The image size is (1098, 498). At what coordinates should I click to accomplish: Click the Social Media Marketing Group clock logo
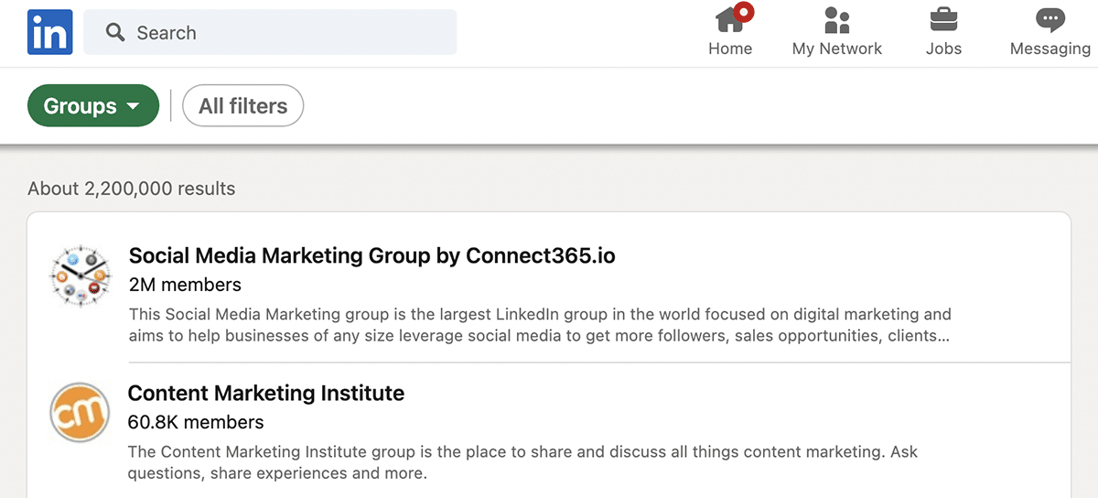click(81, 276)
